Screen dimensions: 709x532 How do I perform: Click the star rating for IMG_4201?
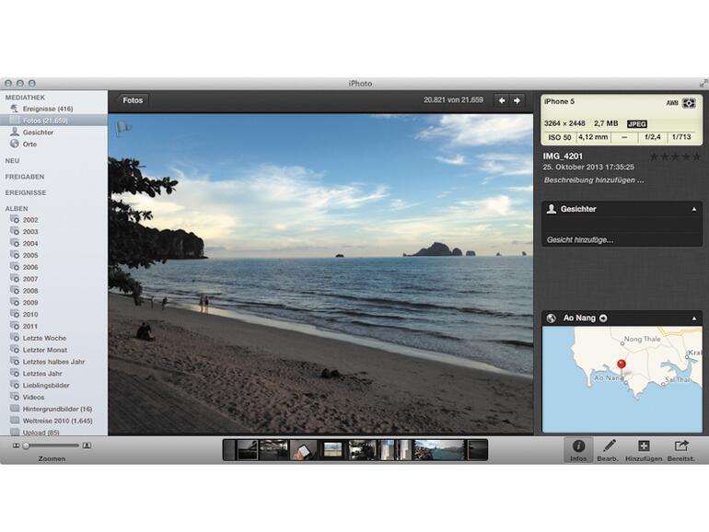676,156
